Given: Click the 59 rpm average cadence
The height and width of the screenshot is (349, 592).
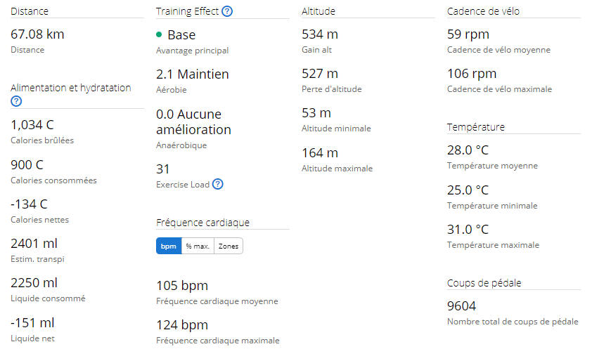Looking at the screenshot, I should [x=468, y=34].
